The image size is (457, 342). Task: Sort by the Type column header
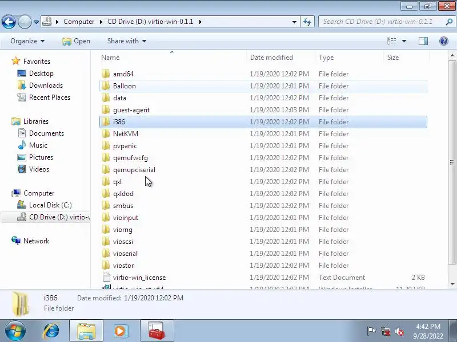(350, 58)
